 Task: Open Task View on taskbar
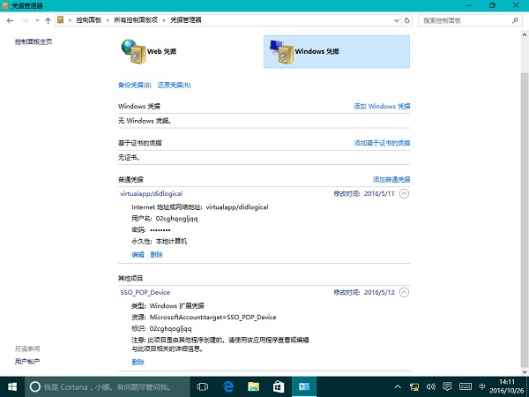[x=203, y=387]
